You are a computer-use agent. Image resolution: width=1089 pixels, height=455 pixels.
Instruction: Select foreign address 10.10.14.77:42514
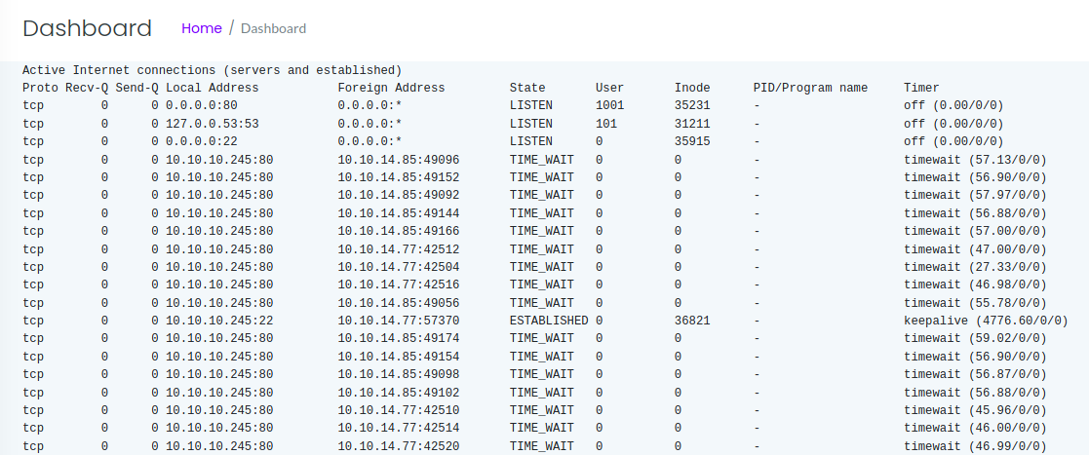399,428
